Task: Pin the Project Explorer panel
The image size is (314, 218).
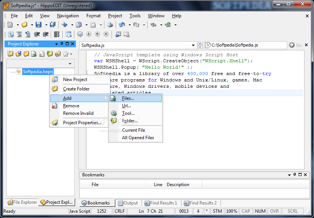Action: click(x=62, y=44)
